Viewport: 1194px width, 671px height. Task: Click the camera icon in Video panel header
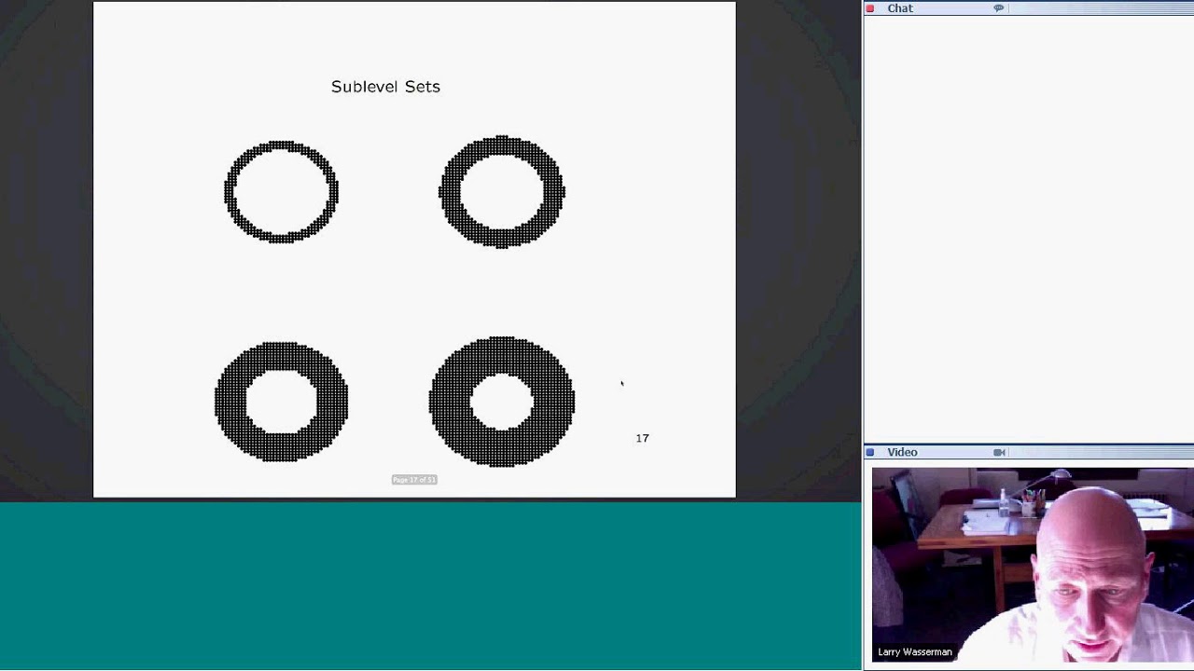point(999,452)
